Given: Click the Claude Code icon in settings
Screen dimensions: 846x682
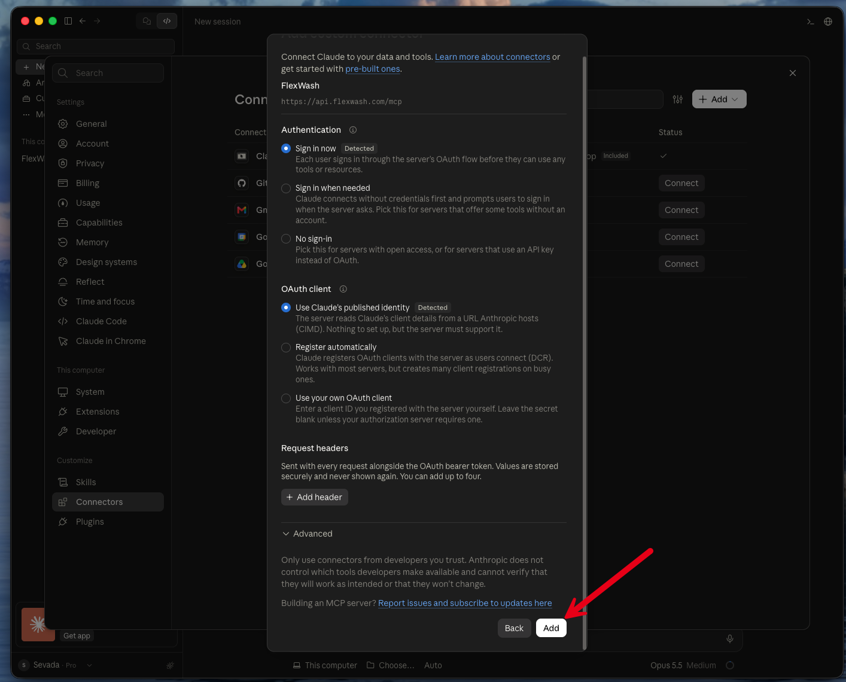Looking at the screenshot, I should click(63, 321).
